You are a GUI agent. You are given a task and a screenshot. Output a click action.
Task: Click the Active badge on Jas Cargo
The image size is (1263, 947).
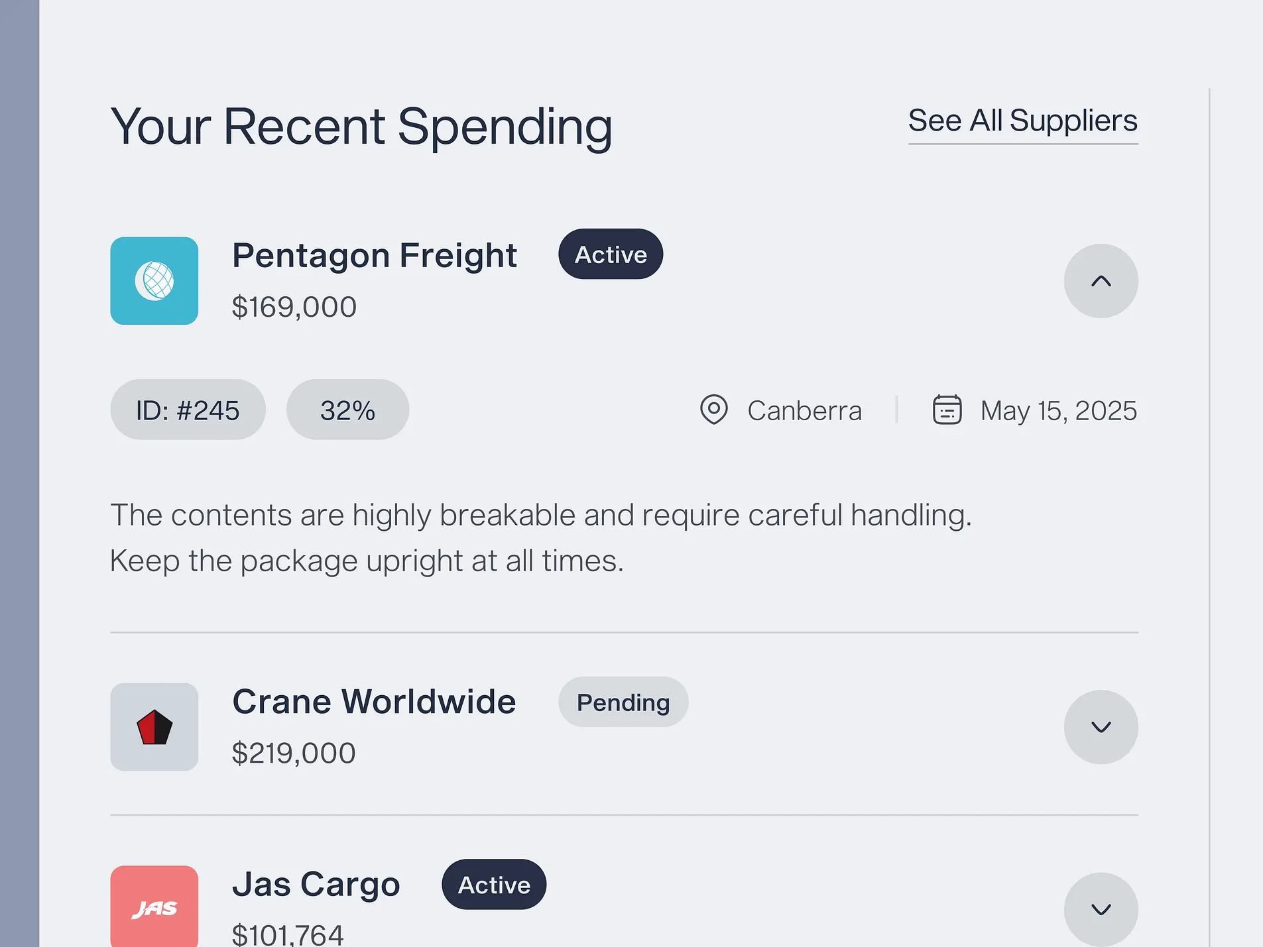(x=494, y=885)
